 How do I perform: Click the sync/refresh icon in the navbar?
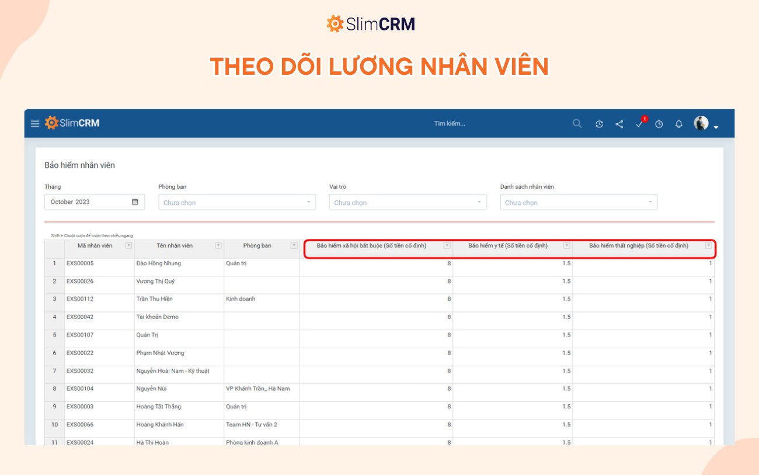[600, 123]
